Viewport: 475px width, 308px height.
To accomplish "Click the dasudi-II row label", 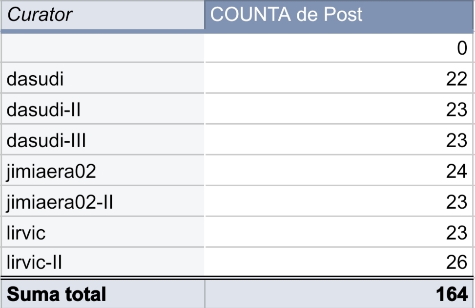I will pyautogui.click(x=43, y=110).
